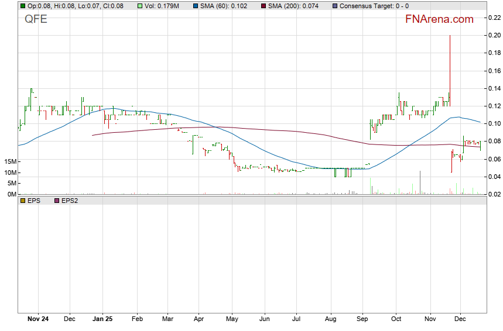Click the 0.10 price axis label

(494, 123)
